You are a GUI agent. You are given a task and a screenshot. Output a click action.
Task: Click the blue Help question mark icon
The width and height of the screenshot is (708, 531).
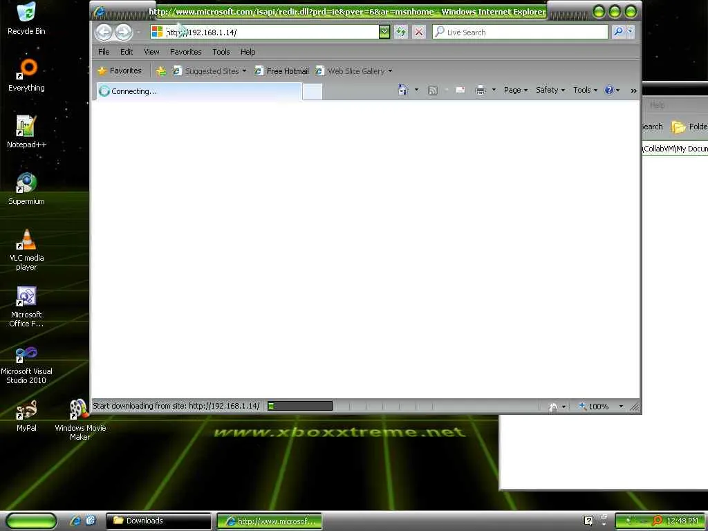609,90
